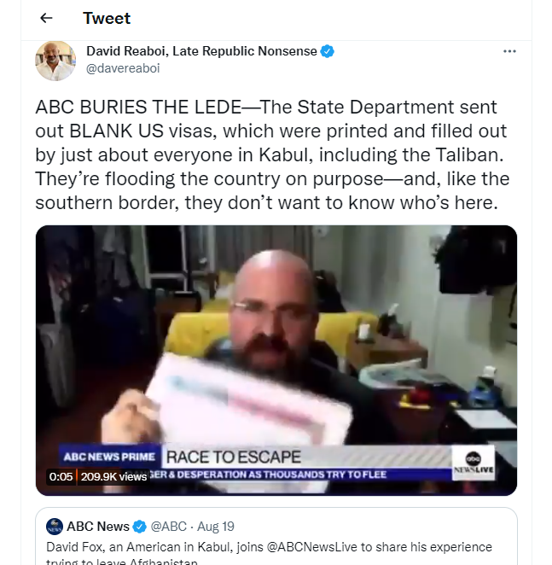Click the 0:05 video time indicator

click(x=61, y=477)
